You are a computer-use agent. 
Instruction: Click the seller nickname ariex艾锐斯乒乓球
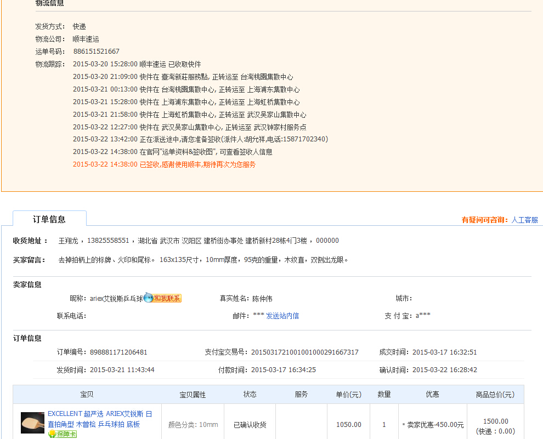click(x=116, y=299)
